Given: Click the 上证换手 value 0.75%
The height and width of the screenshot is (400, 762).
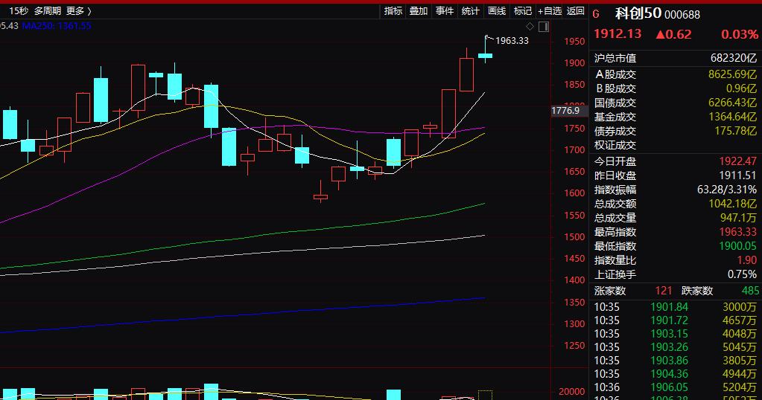Looking at the screenshot, I should click(742, 274).
